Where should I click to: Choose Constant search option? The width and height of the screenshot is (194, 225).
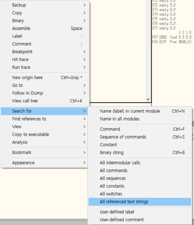[x=140, y=145]
